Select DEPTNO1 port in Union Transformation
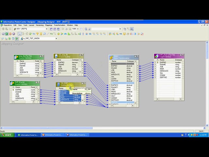 115,100
